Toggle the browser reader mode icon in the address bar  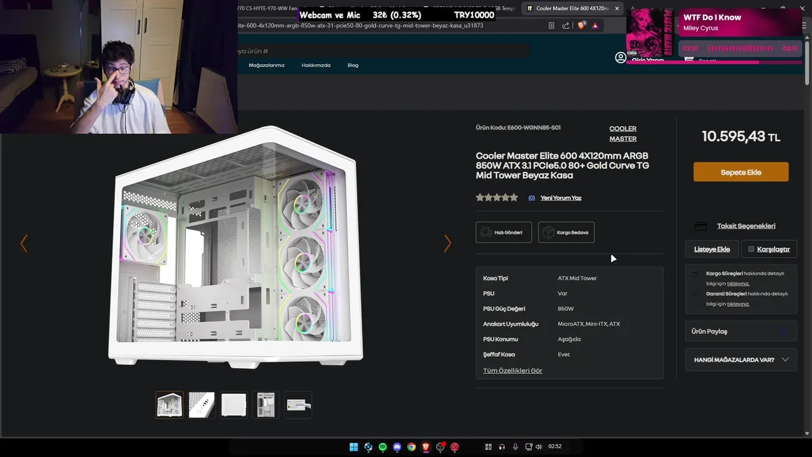pos(551,25)
